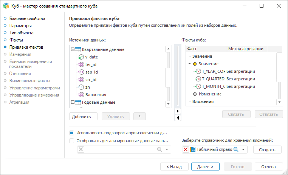Click the v_date field date icon

81,57
